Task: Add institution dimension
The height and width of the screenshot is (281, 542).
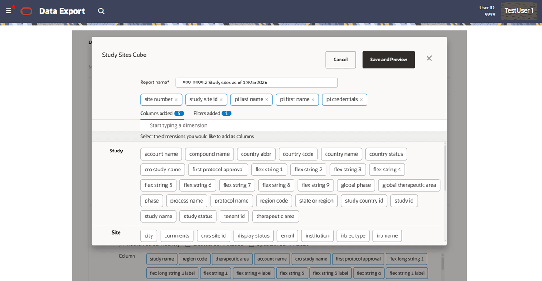Action: pyautogui.click(x=317, y=235)
